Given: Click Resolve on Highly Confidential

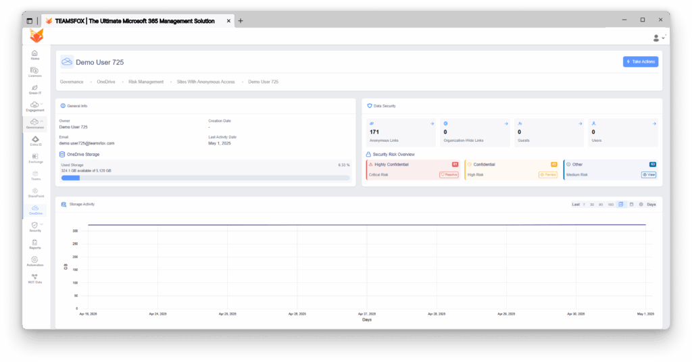Looking at the screenshot, I should coord(449,175).
